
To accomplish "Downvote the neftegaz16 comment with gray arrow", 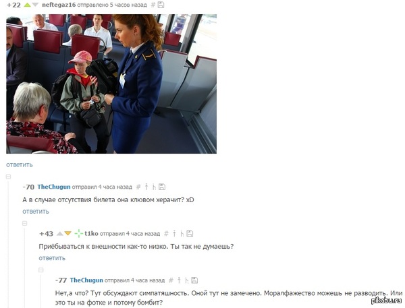I will pos(35,5).
